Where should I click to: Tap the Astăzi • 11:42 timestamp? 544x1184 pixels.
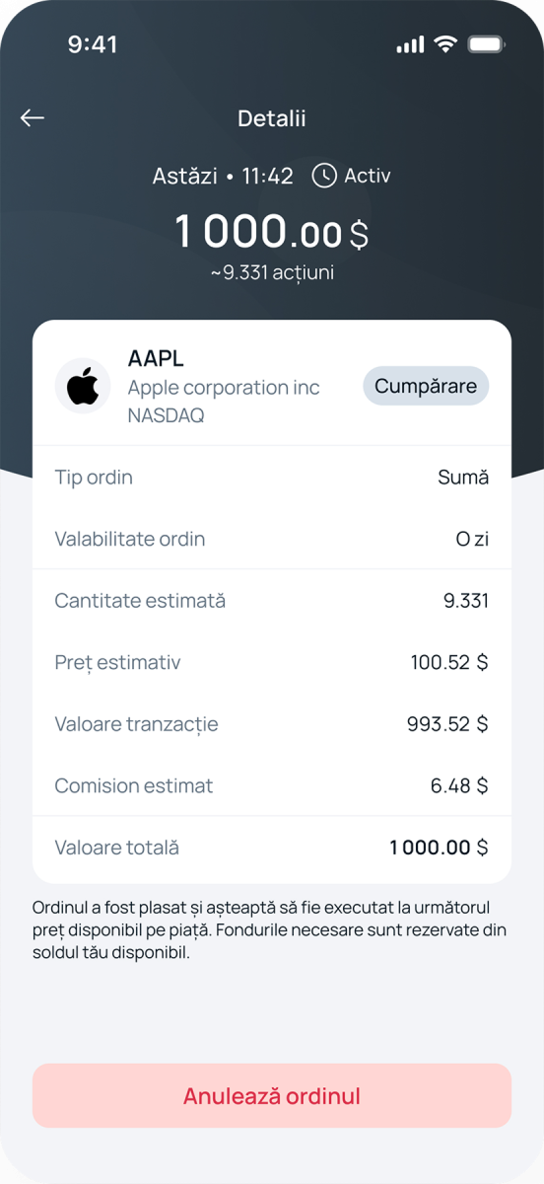223,176
